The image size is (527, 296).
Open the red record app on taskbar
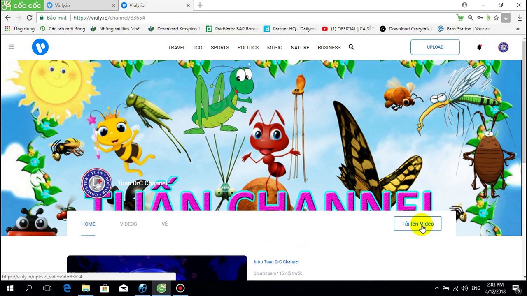(180, 288)
